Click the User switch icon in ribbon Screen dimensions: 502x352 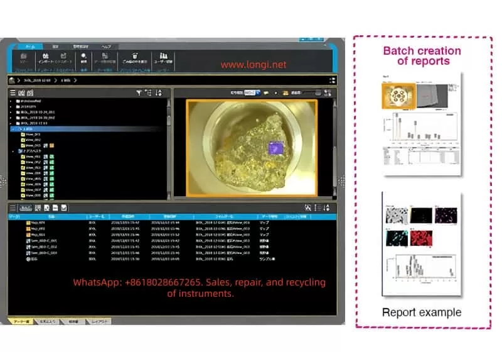tap(163, 56)
